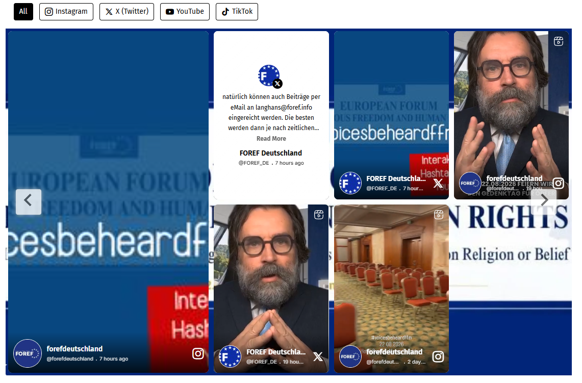The image size is (582, 383).
Task: Click the FOREF Deutschla... name on the voicesbeheardffm card
Action: click(x=396, y=178)
